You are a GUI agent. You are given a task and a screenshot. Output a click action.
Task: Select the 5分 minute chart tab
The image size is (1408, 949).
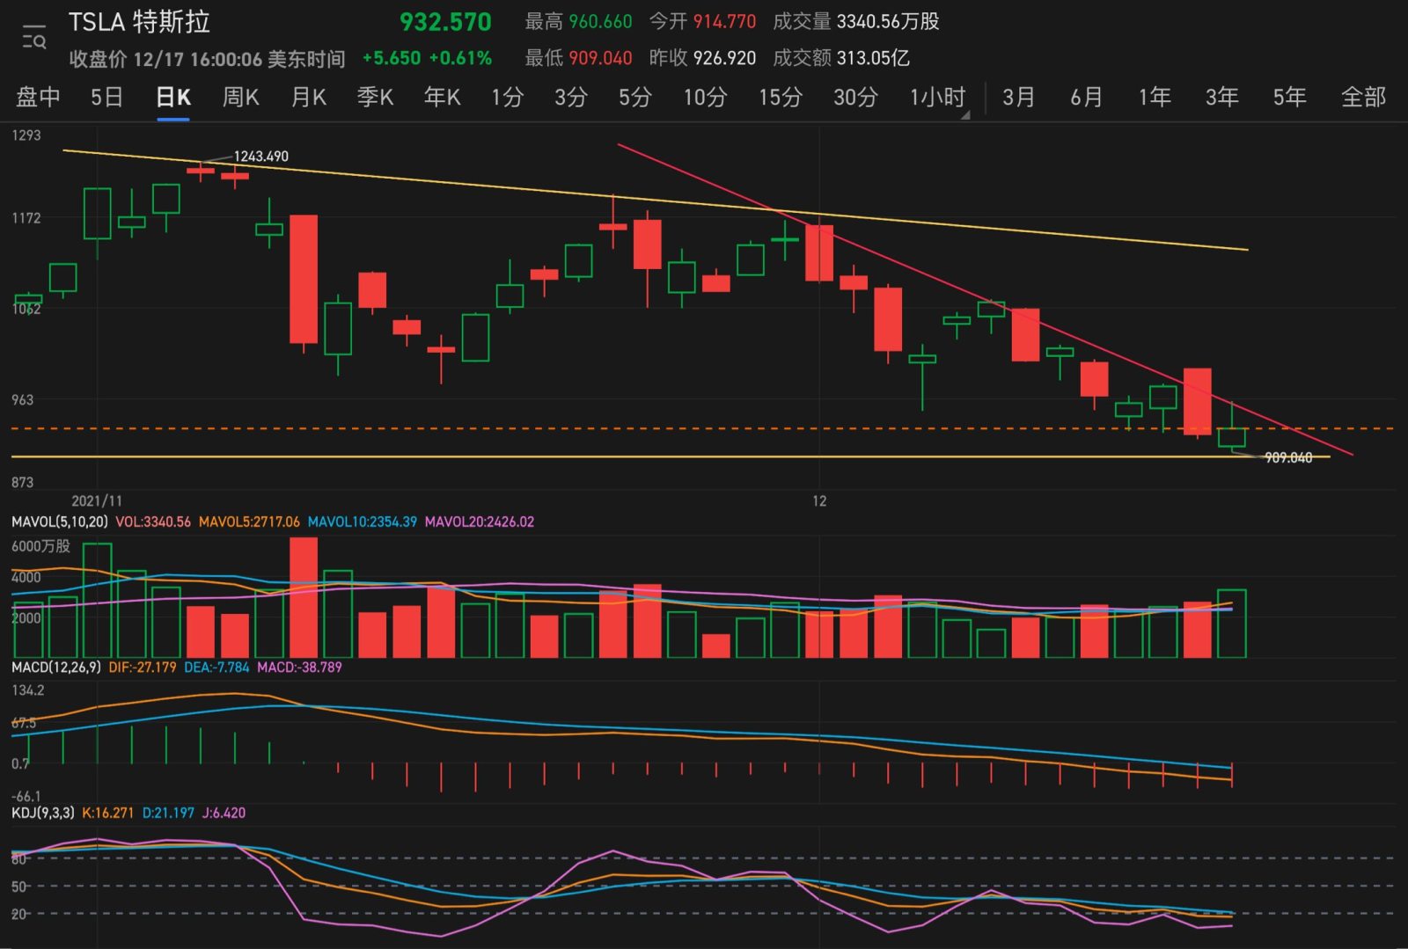pos(634,97)
